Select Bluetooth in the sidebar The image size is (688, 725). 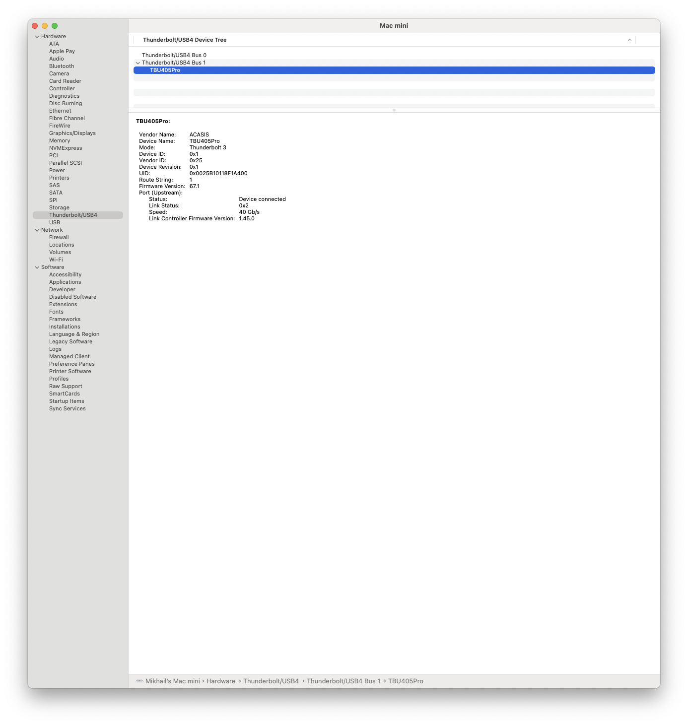coord(62,66)
